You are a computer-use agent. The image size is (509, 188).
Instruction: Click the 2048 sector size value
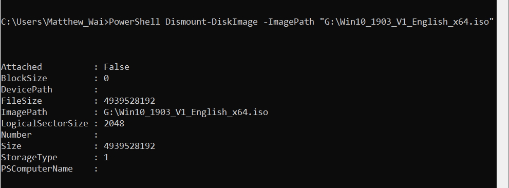114,124
